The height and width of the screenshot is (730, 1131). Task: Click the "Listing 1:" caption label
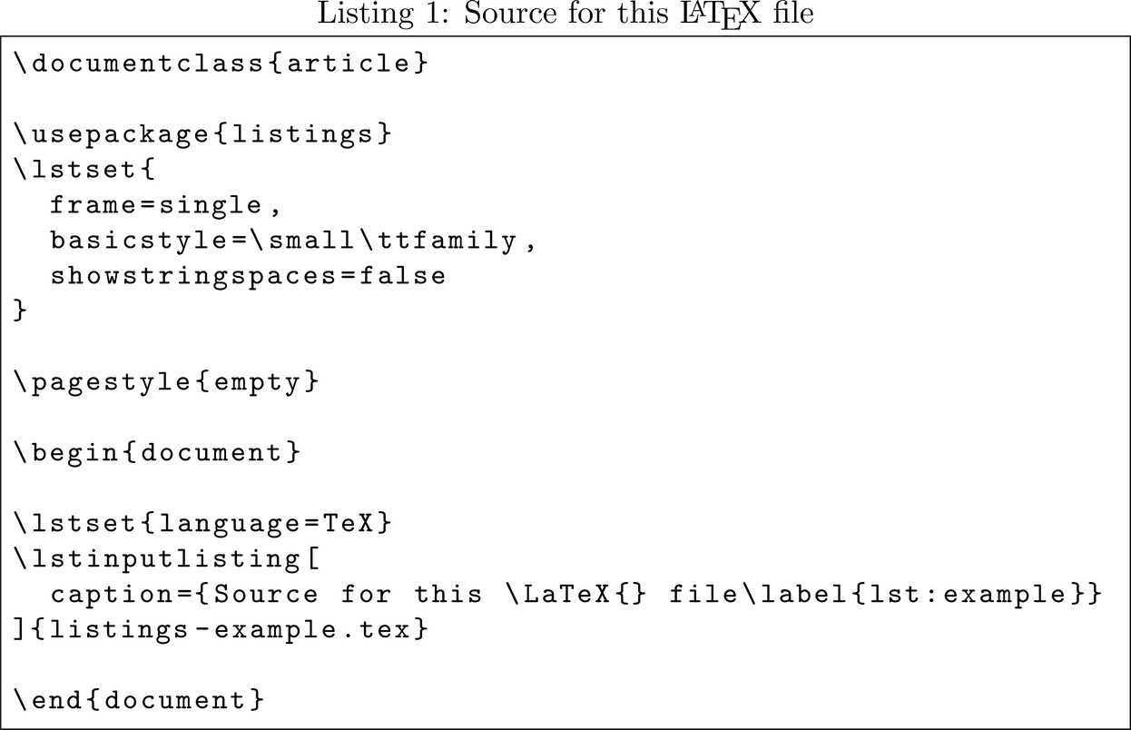(x=366, y=15)
